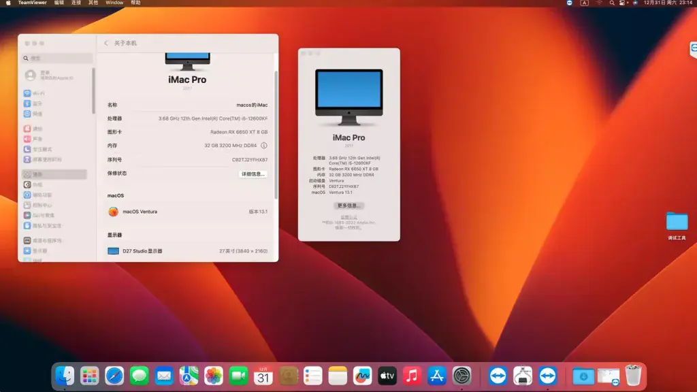Open Photos from the Dock
Viewport: 697px width, 392px height.
click(213, 376)
